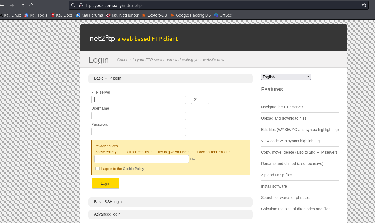Viewport: 375px width, 223px height.
Task: Open the Google Hacking DB bookmark
Action: [191, 15]
